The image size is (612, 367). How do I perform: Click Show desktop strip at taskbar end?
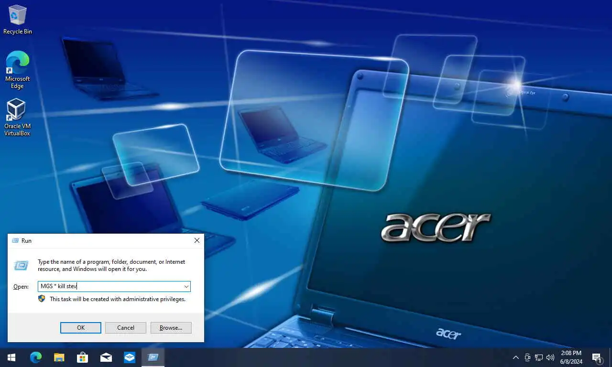pyautogui.click(x=611, y=357)
